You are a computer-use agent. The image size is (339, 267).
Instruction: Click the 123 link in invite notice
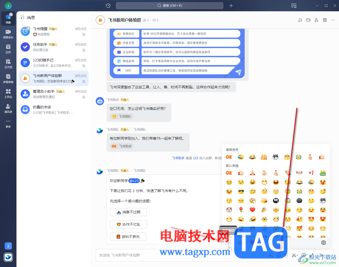[x=196, y=158]
